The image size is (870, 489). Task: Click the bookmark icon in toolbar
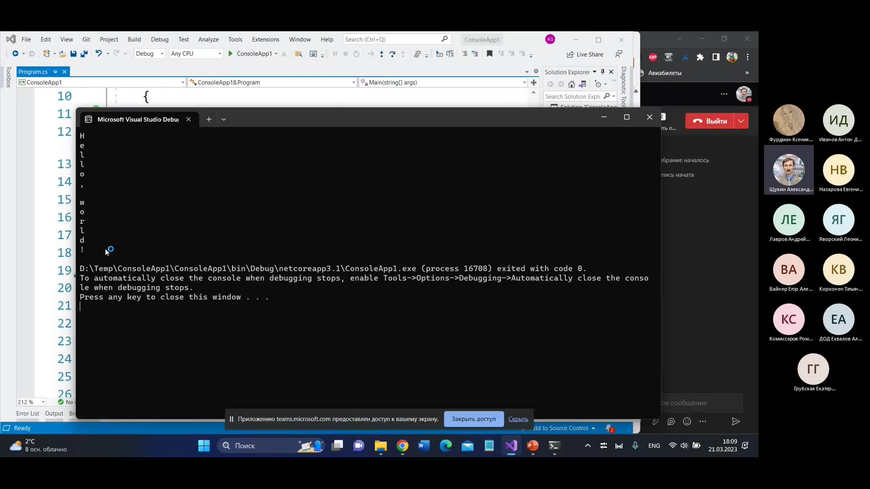(x=489, y=53)
